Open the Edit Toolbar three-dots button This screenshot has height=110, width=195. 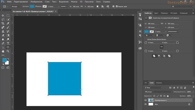click(x=3, y=55)
